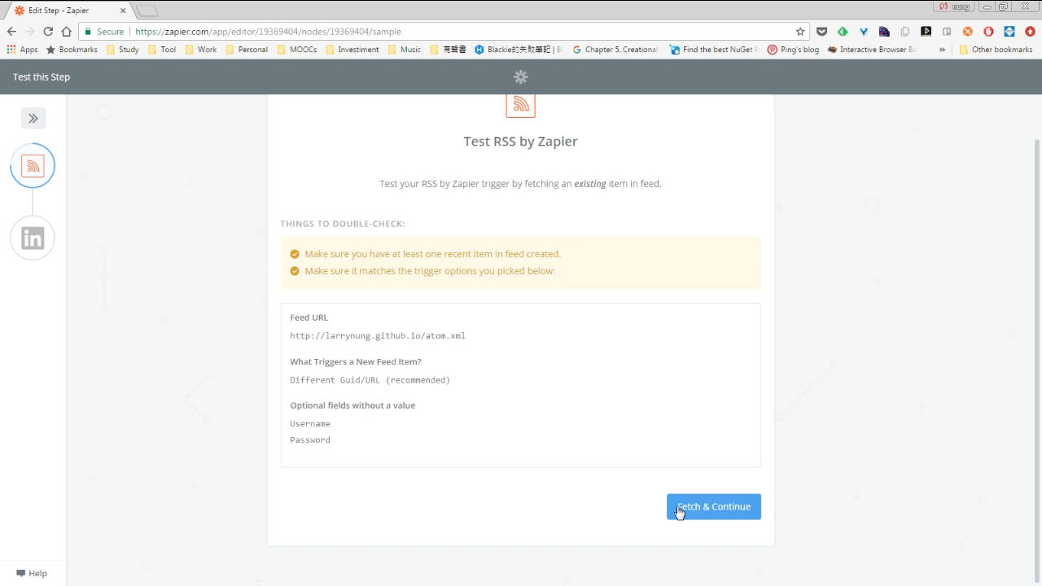
Task: Show hidden bookmarks with overflow chevron
Action: pyautogui.click(x=942, y=49)
